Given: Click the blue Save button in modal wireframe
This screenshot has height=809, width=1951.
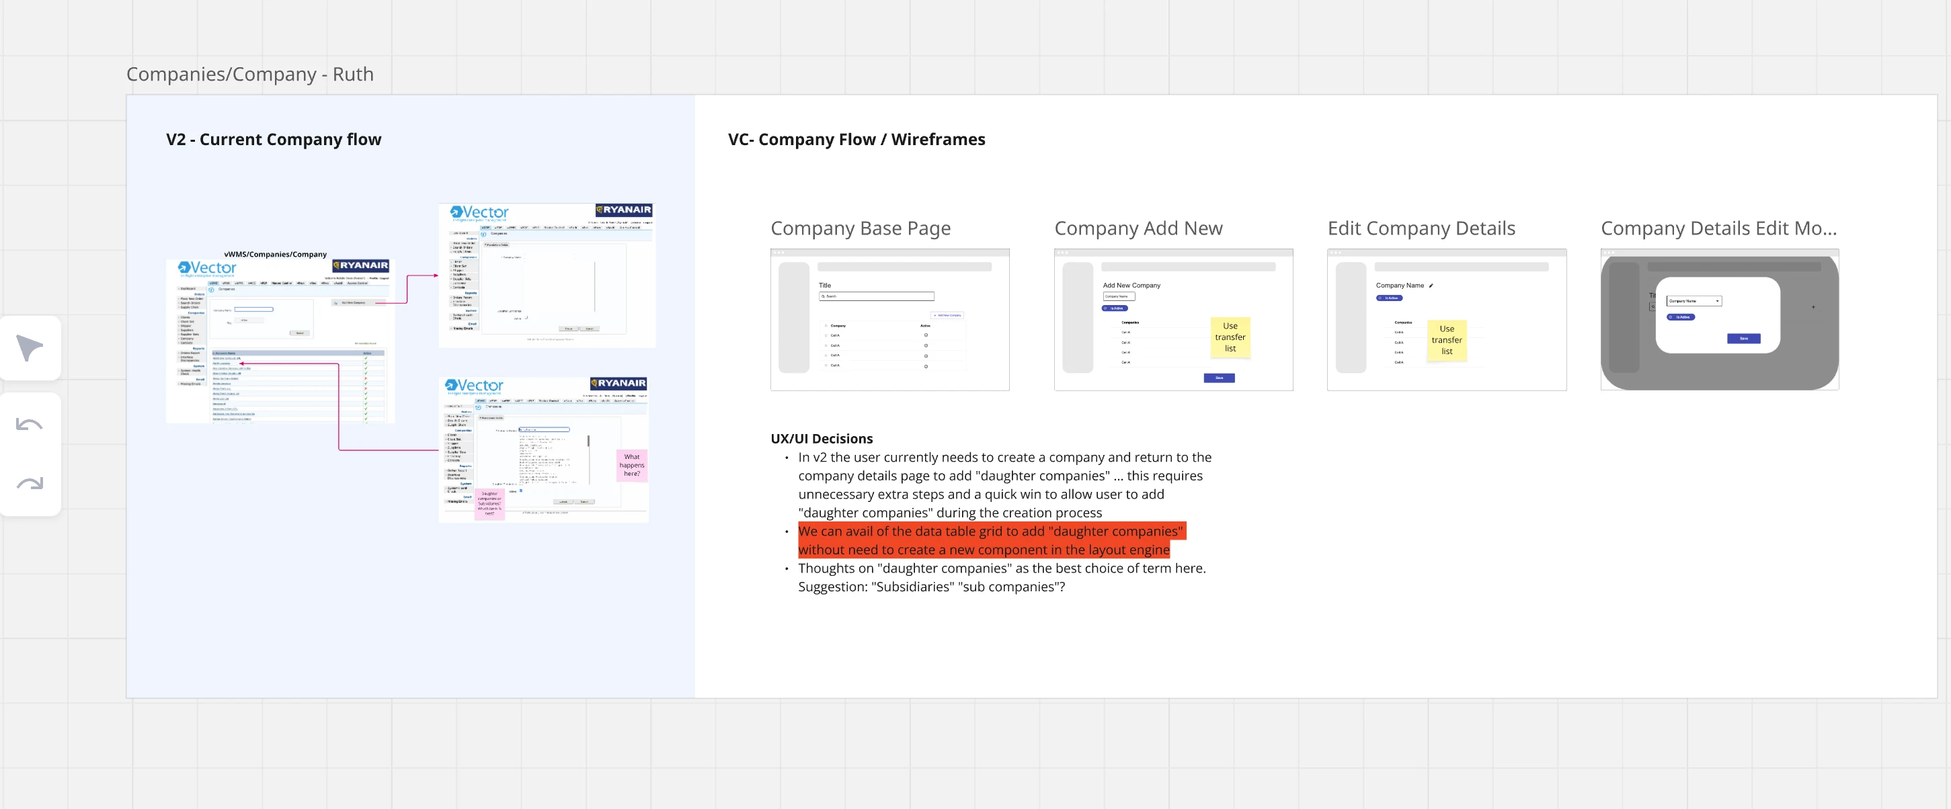Looking at the screenshot, I should [1743, 338].
